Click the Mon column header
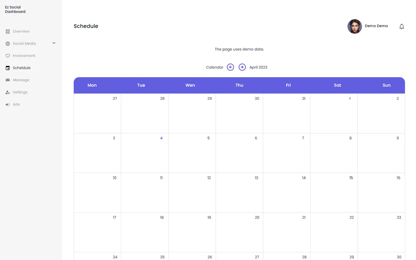Viewport: 416px width, 260px height. [92, 85]
